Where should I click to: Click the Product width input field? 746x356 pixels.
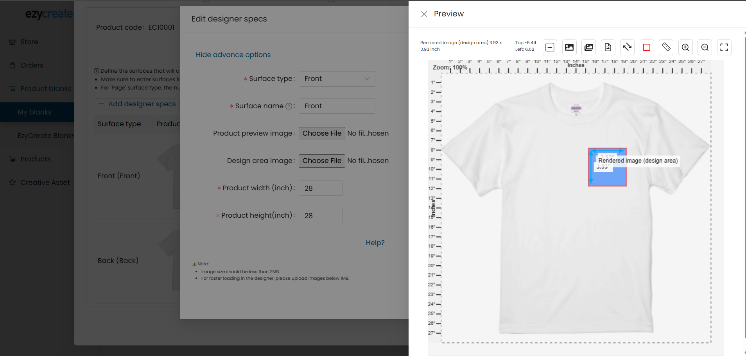321,188
